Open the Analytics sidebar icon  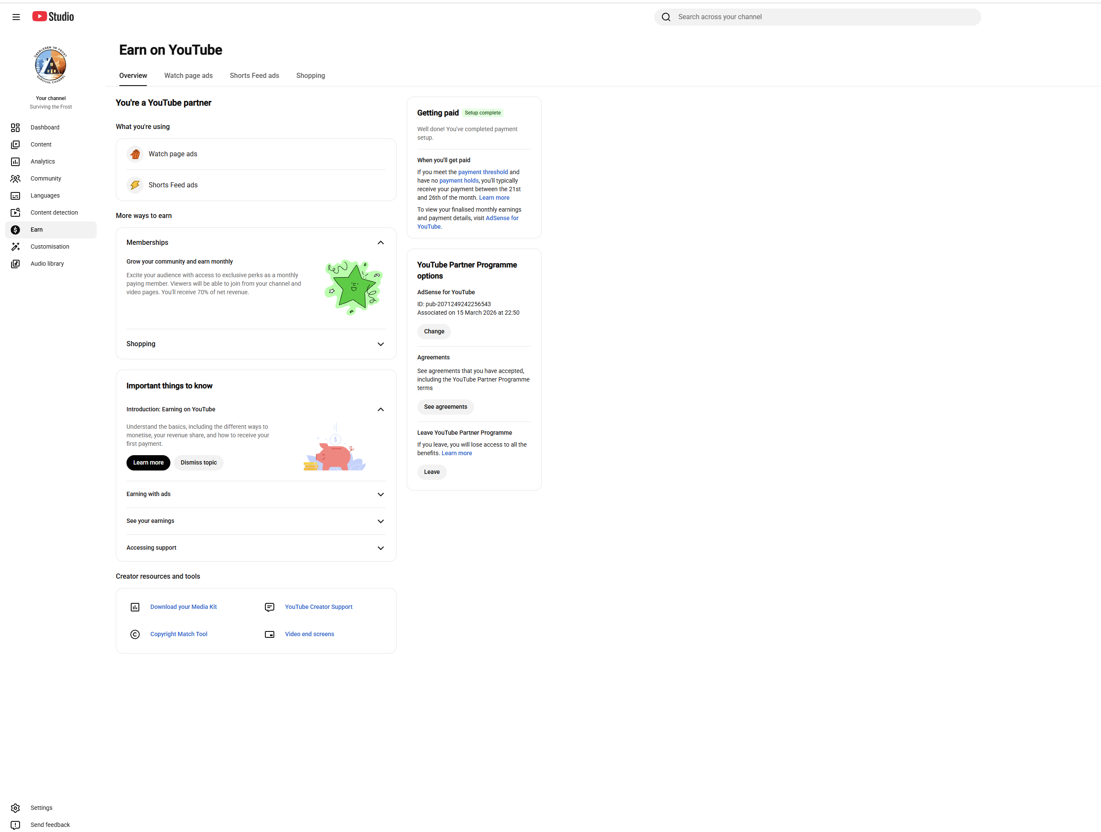pos(15,161)
